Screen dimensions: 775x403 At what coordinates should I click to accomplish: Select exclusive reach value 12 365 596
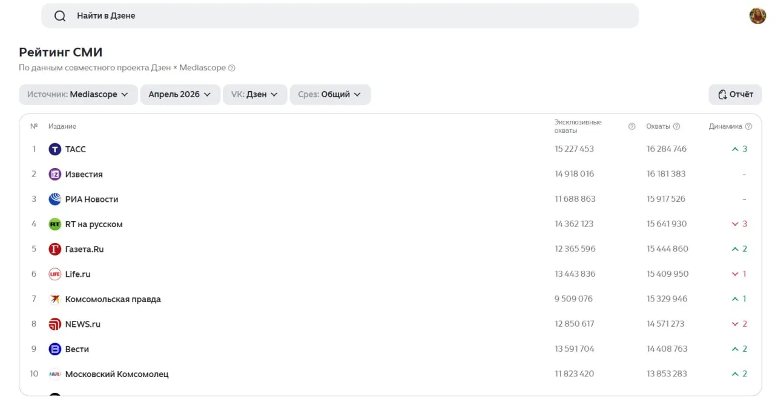575,248
